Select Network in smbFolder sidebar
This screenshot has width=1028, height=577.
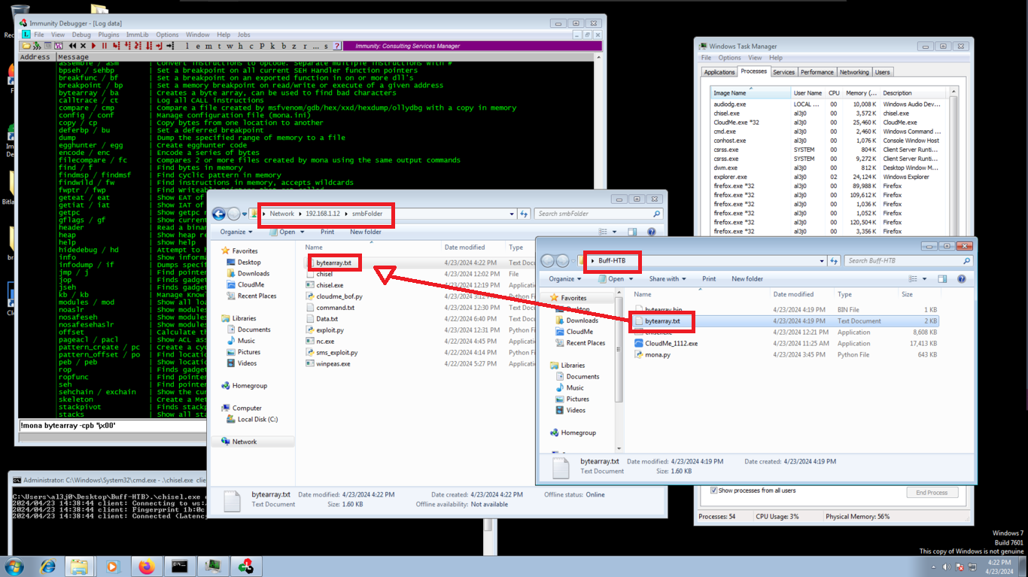tap(244, 442)
